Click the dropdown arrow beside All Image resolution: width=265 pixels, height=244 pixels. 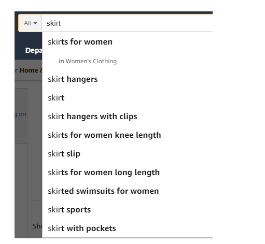[x=35, y=23]
